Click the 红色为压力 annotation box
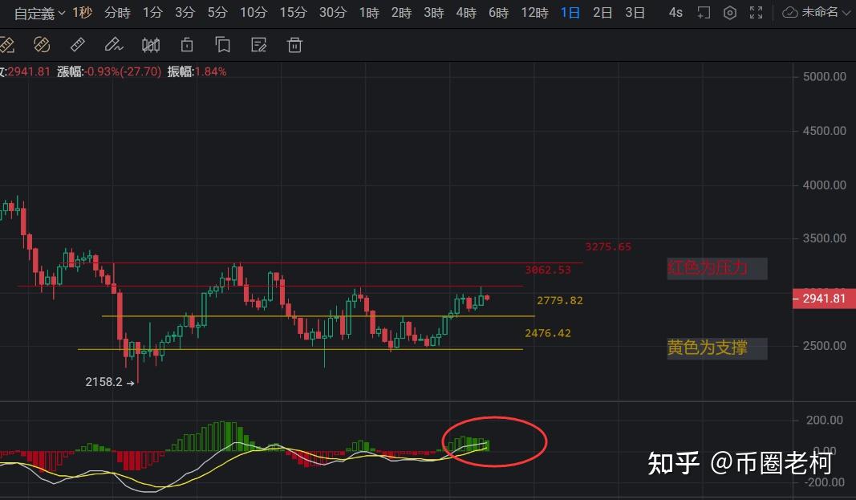 pyautogui.click(x=716, y=269)
